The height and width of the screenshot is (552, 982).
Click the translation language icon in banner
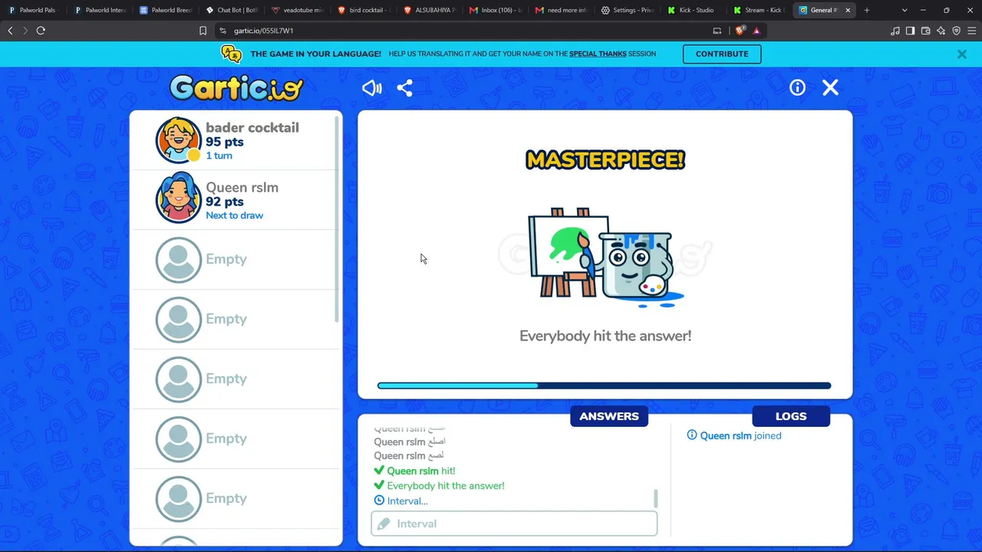(231, 54)
